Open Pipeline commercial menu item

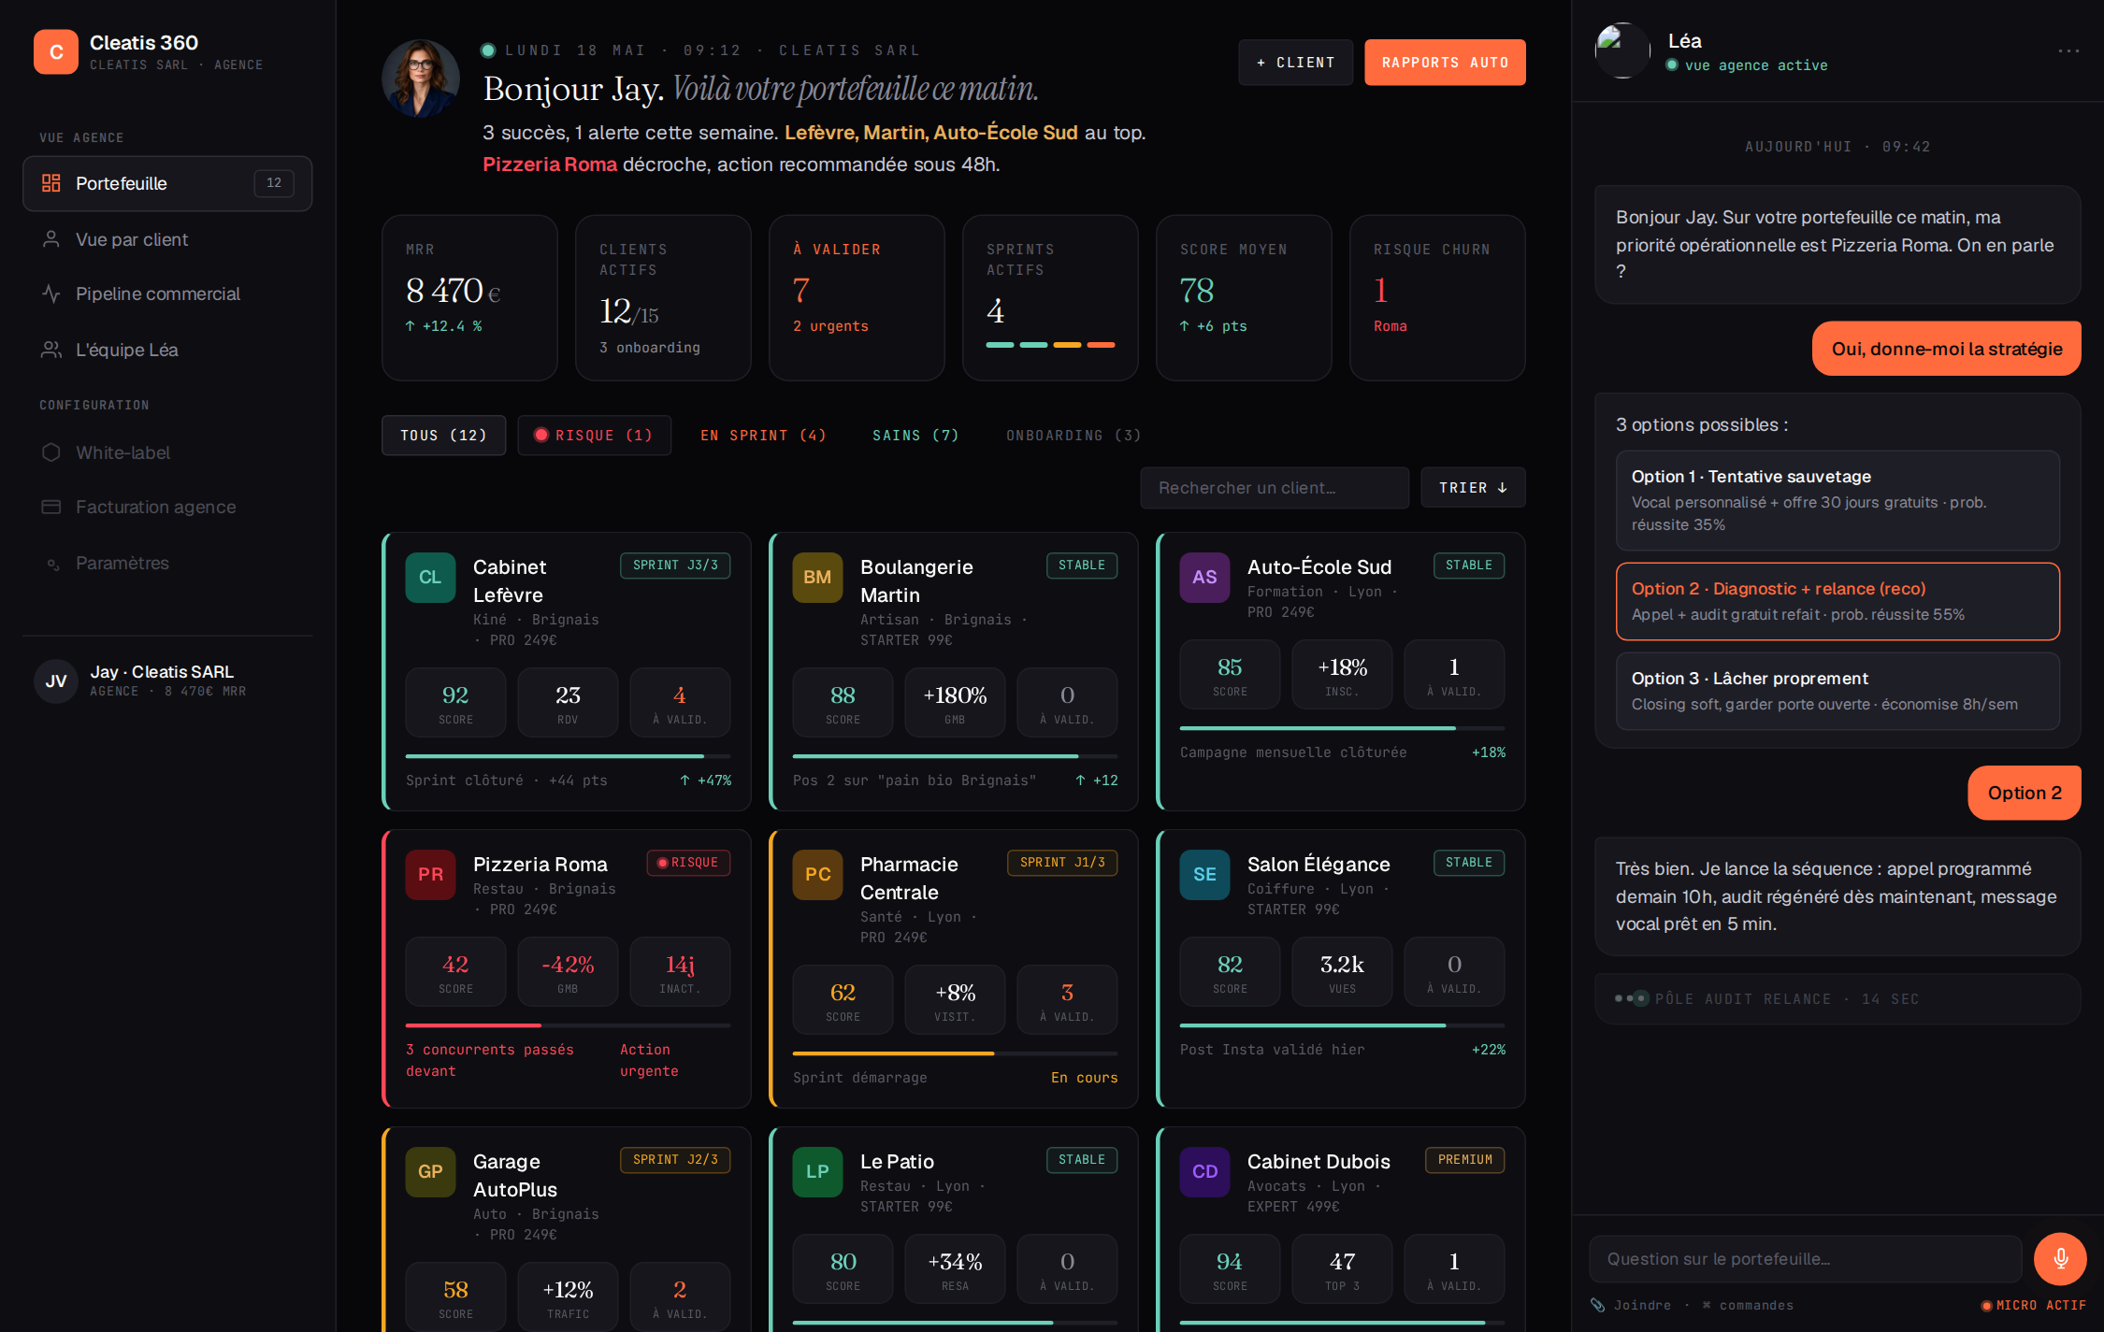click(x=167, y=294)
